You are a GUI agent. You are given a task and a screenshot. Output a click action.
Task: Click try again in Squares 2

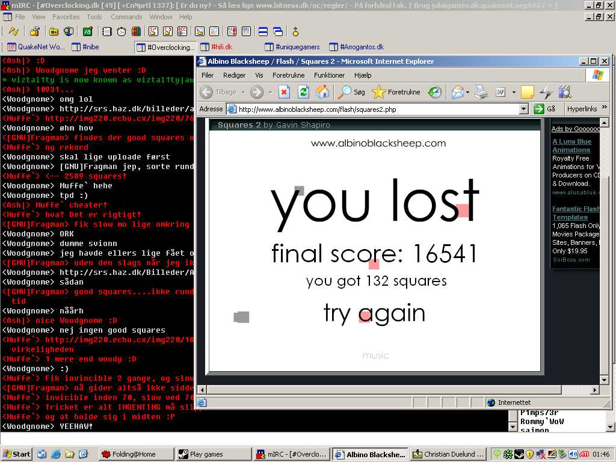pos(374,313)
